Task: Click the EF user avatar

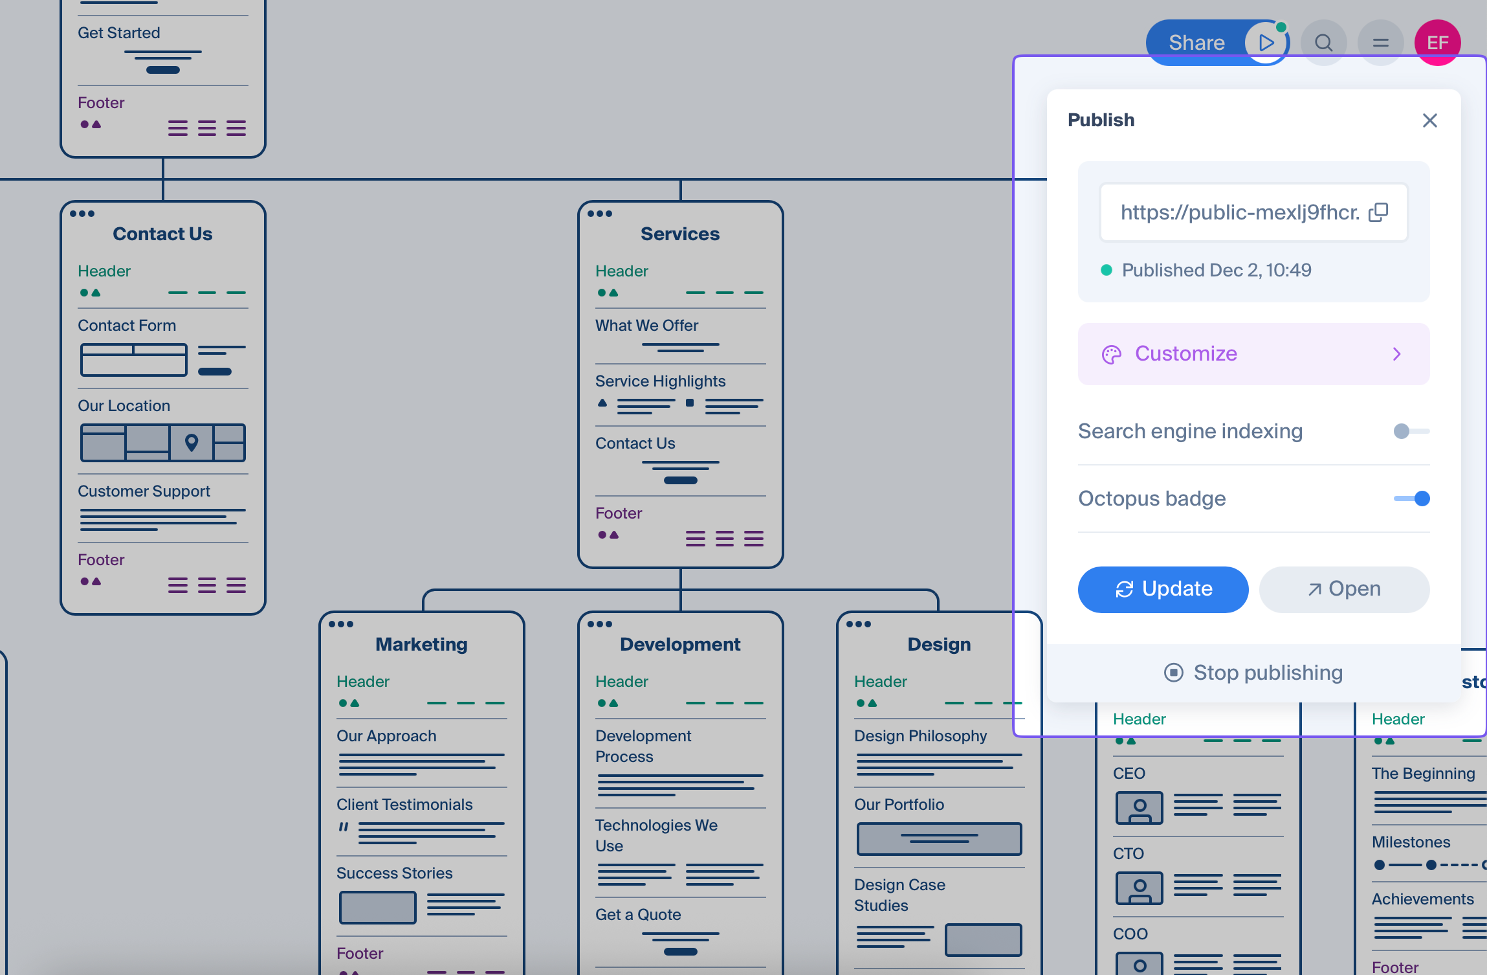Action: [x=1437, y=43]
